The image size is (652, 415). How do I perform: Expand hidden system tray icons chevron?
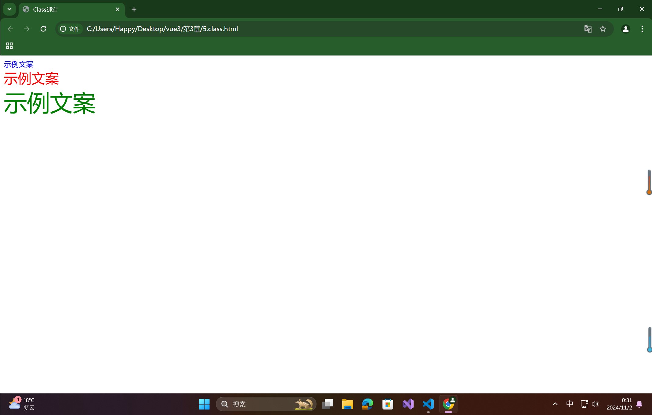tap(555, 404)
